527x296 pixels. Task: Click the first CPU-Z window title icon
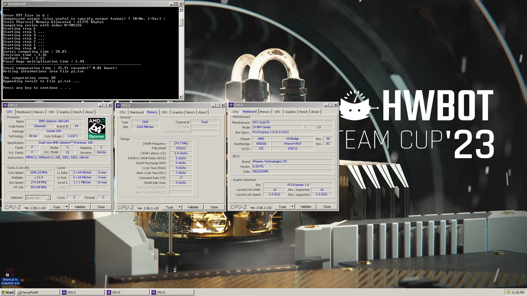(x=5, y=105)
